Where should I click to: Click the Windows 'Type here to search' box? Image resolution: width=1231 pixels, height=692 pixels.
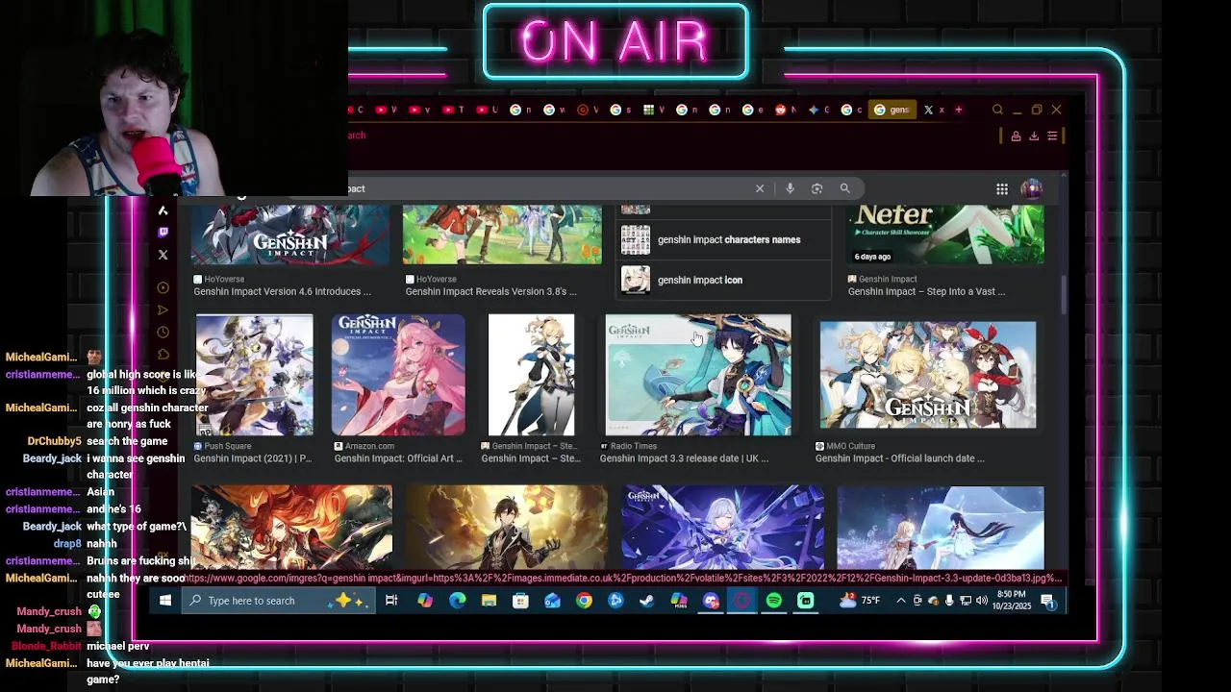click(x=277, y=601)
